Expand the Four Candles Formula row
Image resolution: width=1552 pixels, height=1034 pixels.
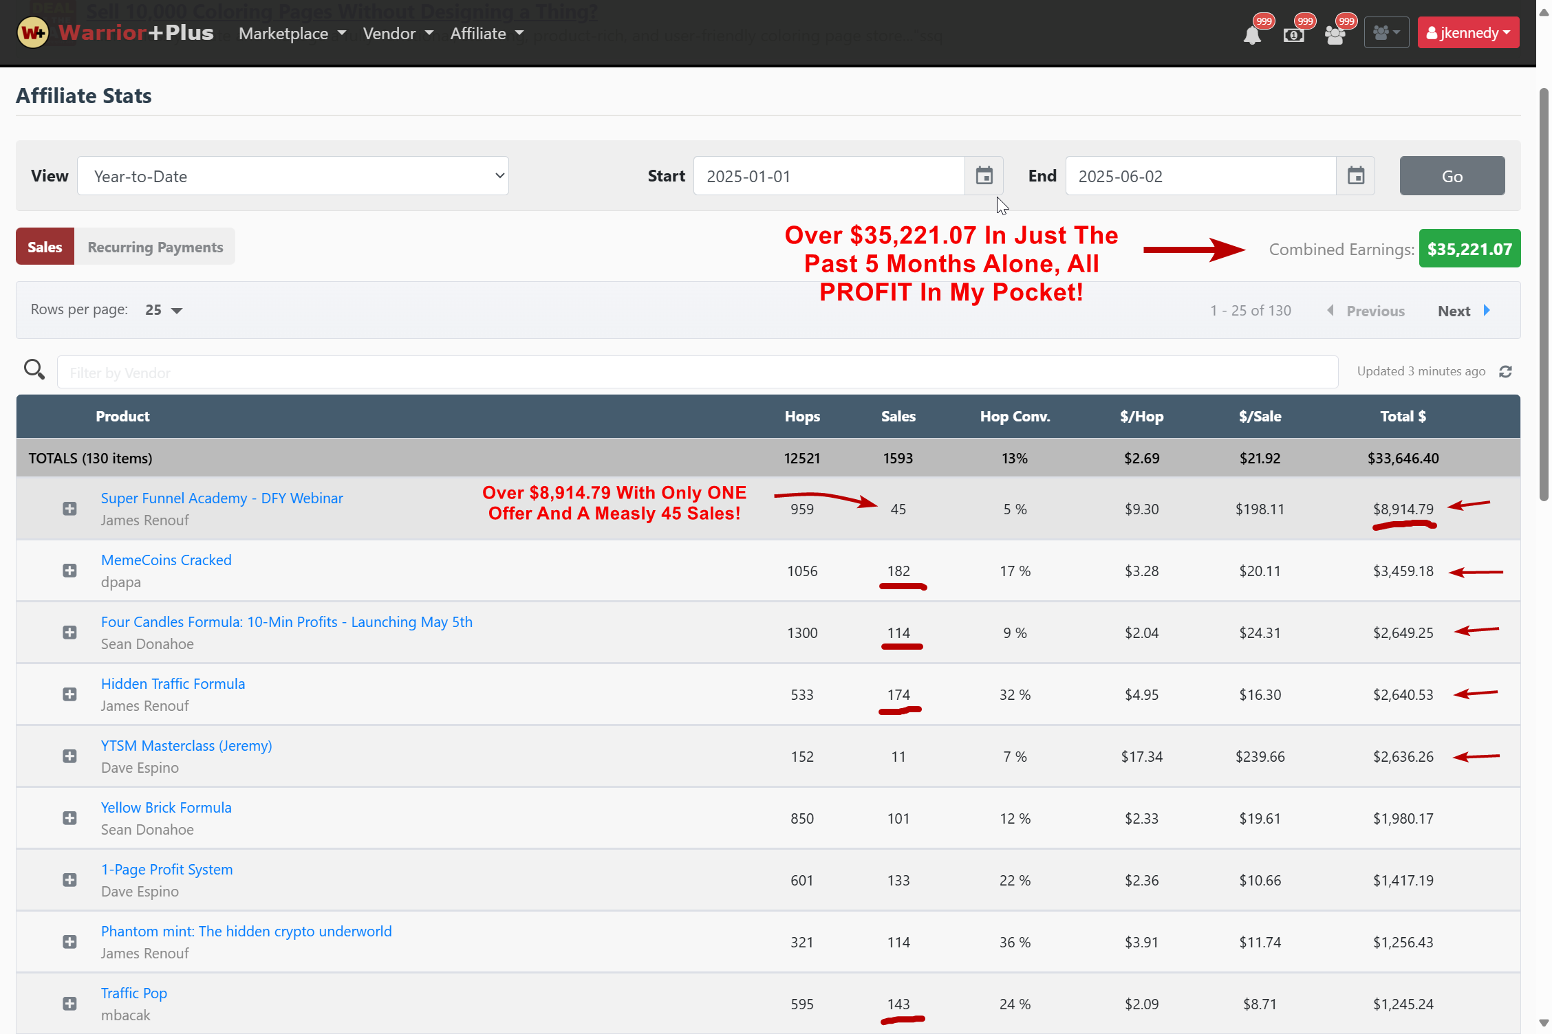(69, 632)
